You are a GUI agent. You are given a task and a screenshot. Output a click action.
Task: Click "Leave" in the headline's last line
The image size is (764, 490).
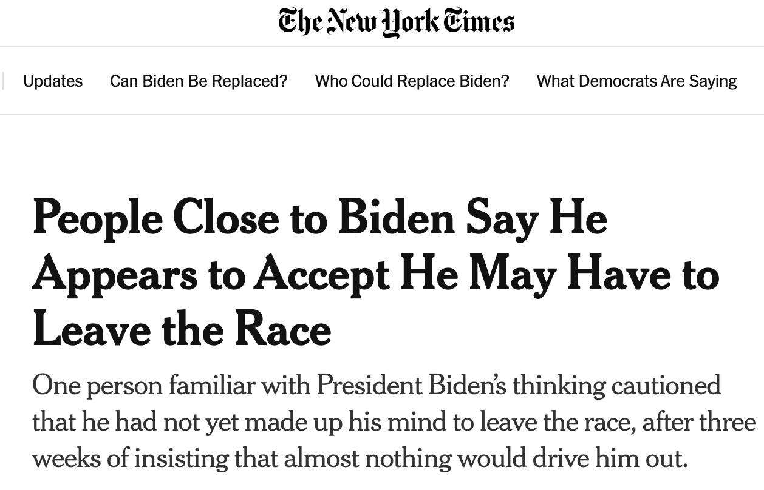click(91, 329)
